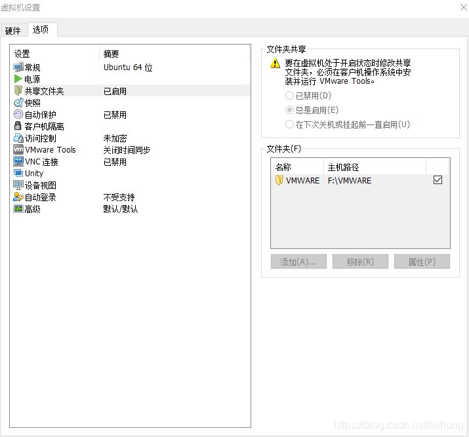Select the 访问控制 row label
This screenshot has width=469, height=437.
[41, 138]
